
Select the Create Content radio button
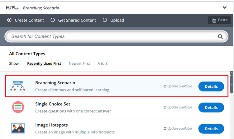[x=9, y=20]
